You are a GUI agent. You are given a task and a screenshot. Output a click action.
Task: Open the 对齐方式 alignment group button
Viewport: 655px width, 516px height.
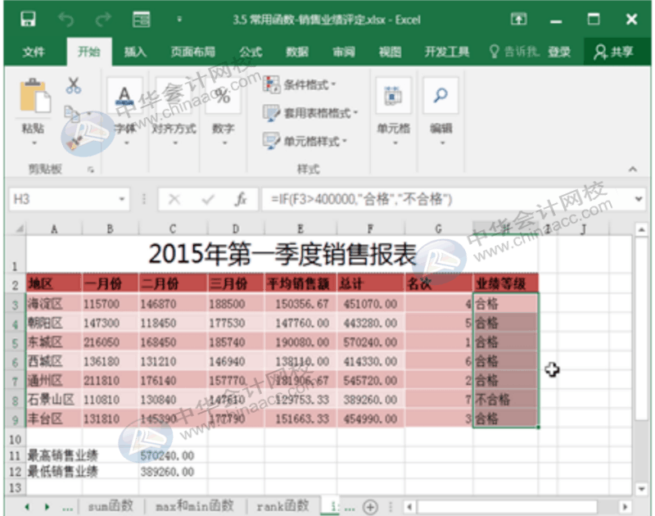174,111
